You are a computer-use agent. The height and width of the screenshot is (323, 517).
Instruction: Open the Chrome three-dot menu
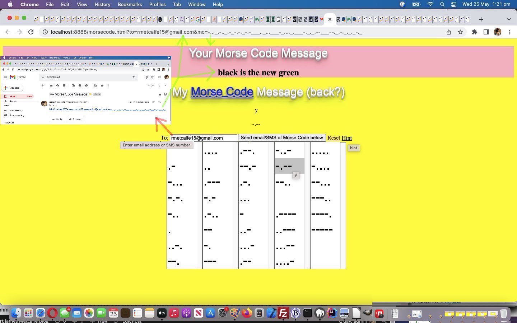509,32
